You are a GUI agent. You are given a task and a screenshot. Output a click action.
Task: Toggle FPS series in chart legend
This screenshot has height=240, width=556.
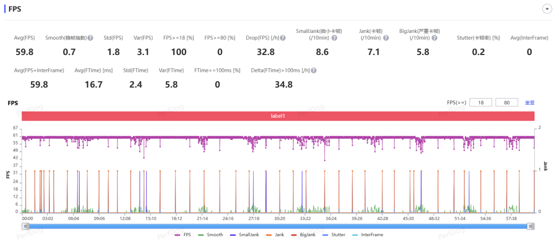click(x=184, y=235)
